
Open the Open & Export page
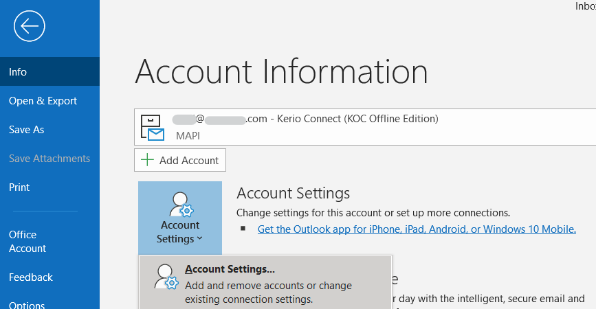point(49,100)
